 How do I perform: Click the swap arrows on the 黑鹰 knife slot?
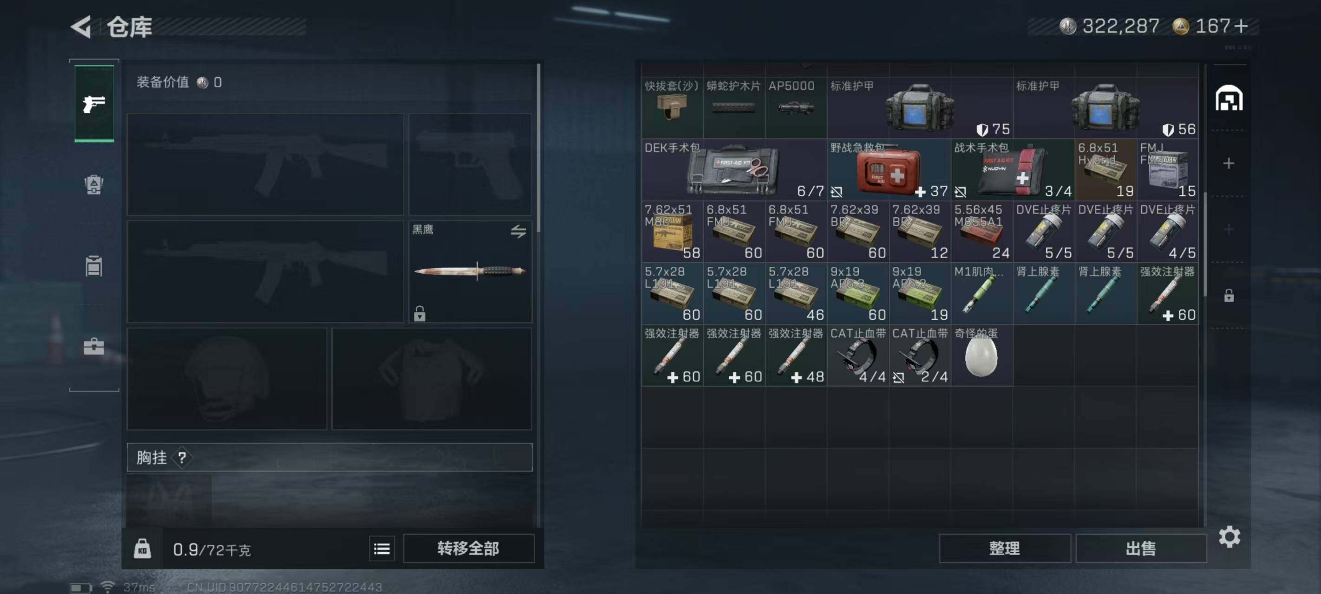[x=518, y=231]
